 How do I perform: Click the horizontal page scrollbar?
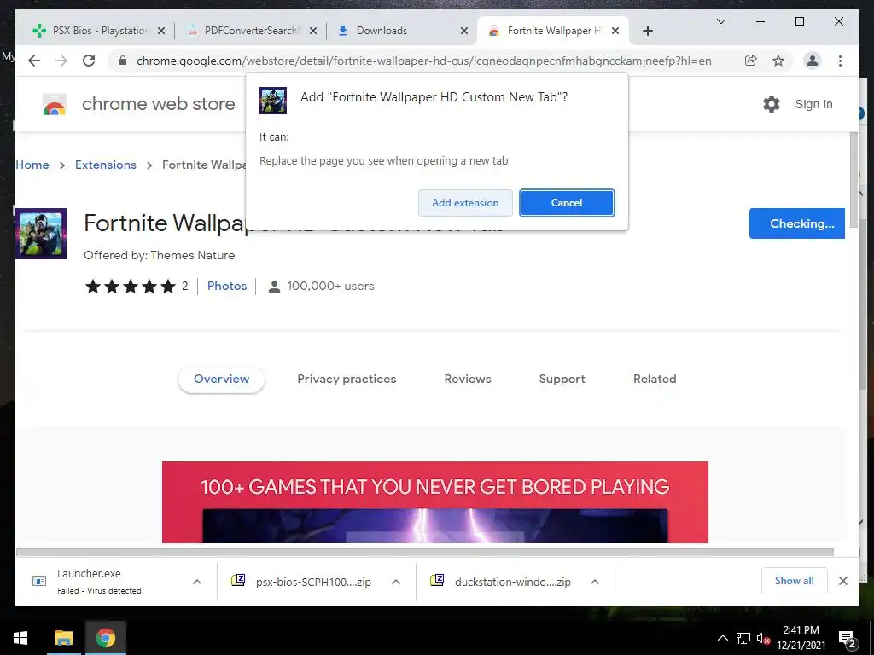[425, 552]
